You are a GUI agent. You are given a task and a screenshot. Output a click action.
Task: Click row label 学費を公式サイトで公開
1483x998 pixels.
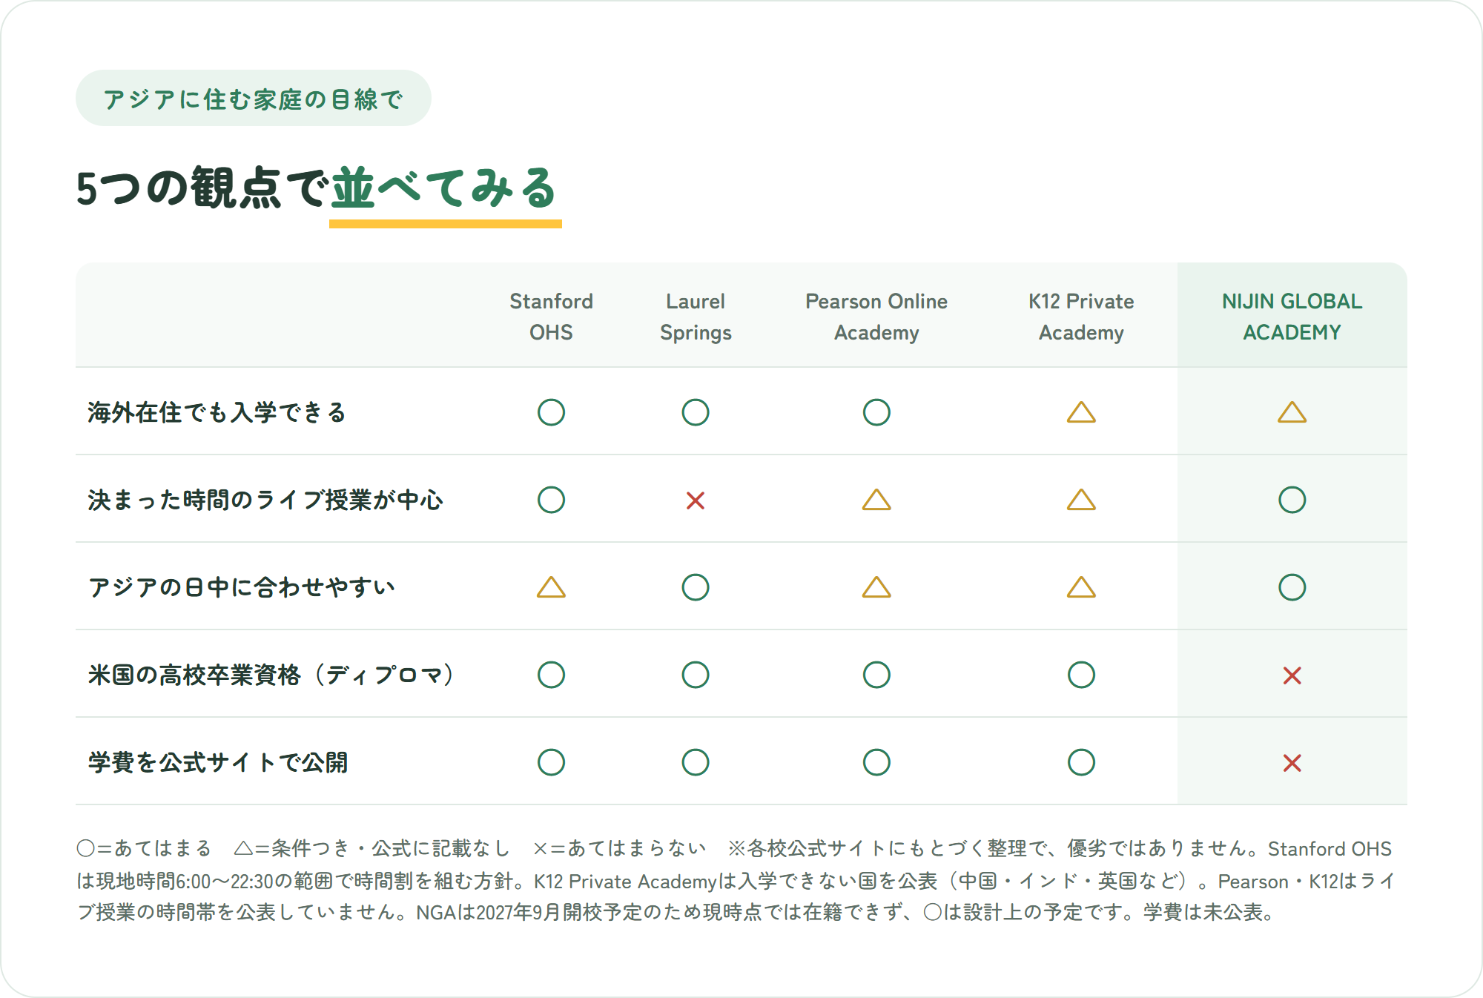click(217, 762)
